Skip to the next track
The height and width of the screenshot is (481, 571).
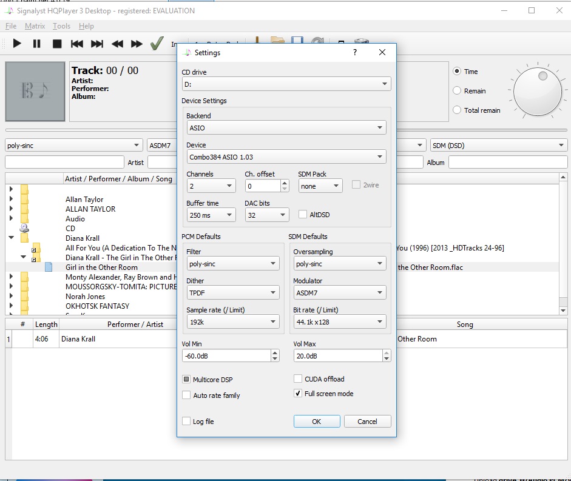(x=97, y=44)
